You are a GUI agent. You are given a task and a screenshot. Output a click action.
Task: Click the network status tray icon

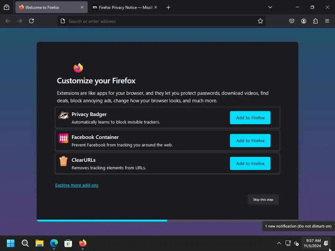tap(288, 243)
